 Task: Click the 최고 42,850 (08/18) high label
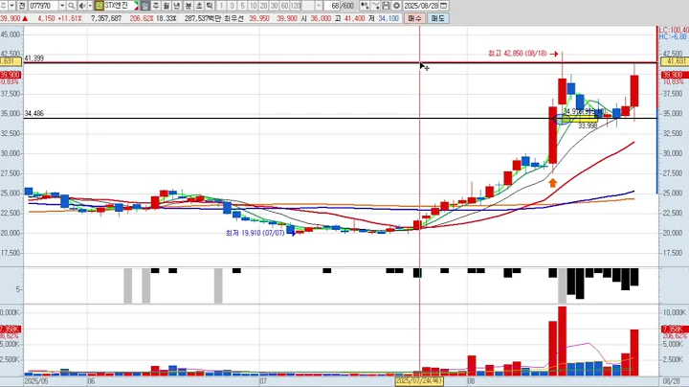517,54
